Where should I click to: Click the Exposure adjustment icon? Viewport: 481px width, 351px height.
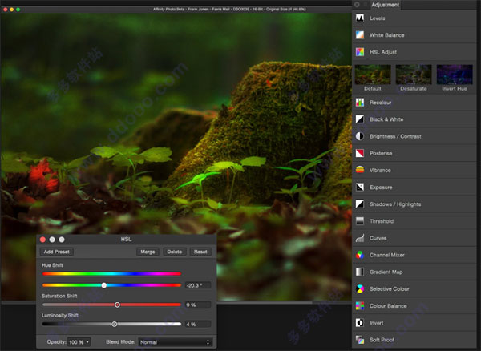point(360,187)
